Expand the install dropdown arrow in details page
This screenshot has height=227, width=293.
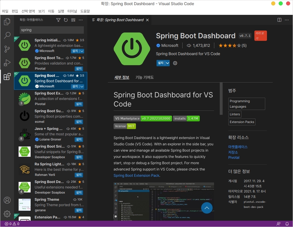point(167,63)
